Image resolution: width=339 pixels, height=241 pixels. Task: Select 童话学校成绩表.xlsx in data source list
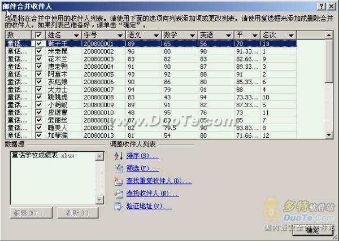(43, 155)
